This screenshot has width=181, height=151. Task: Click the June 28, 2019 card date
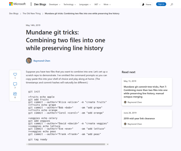130,113
